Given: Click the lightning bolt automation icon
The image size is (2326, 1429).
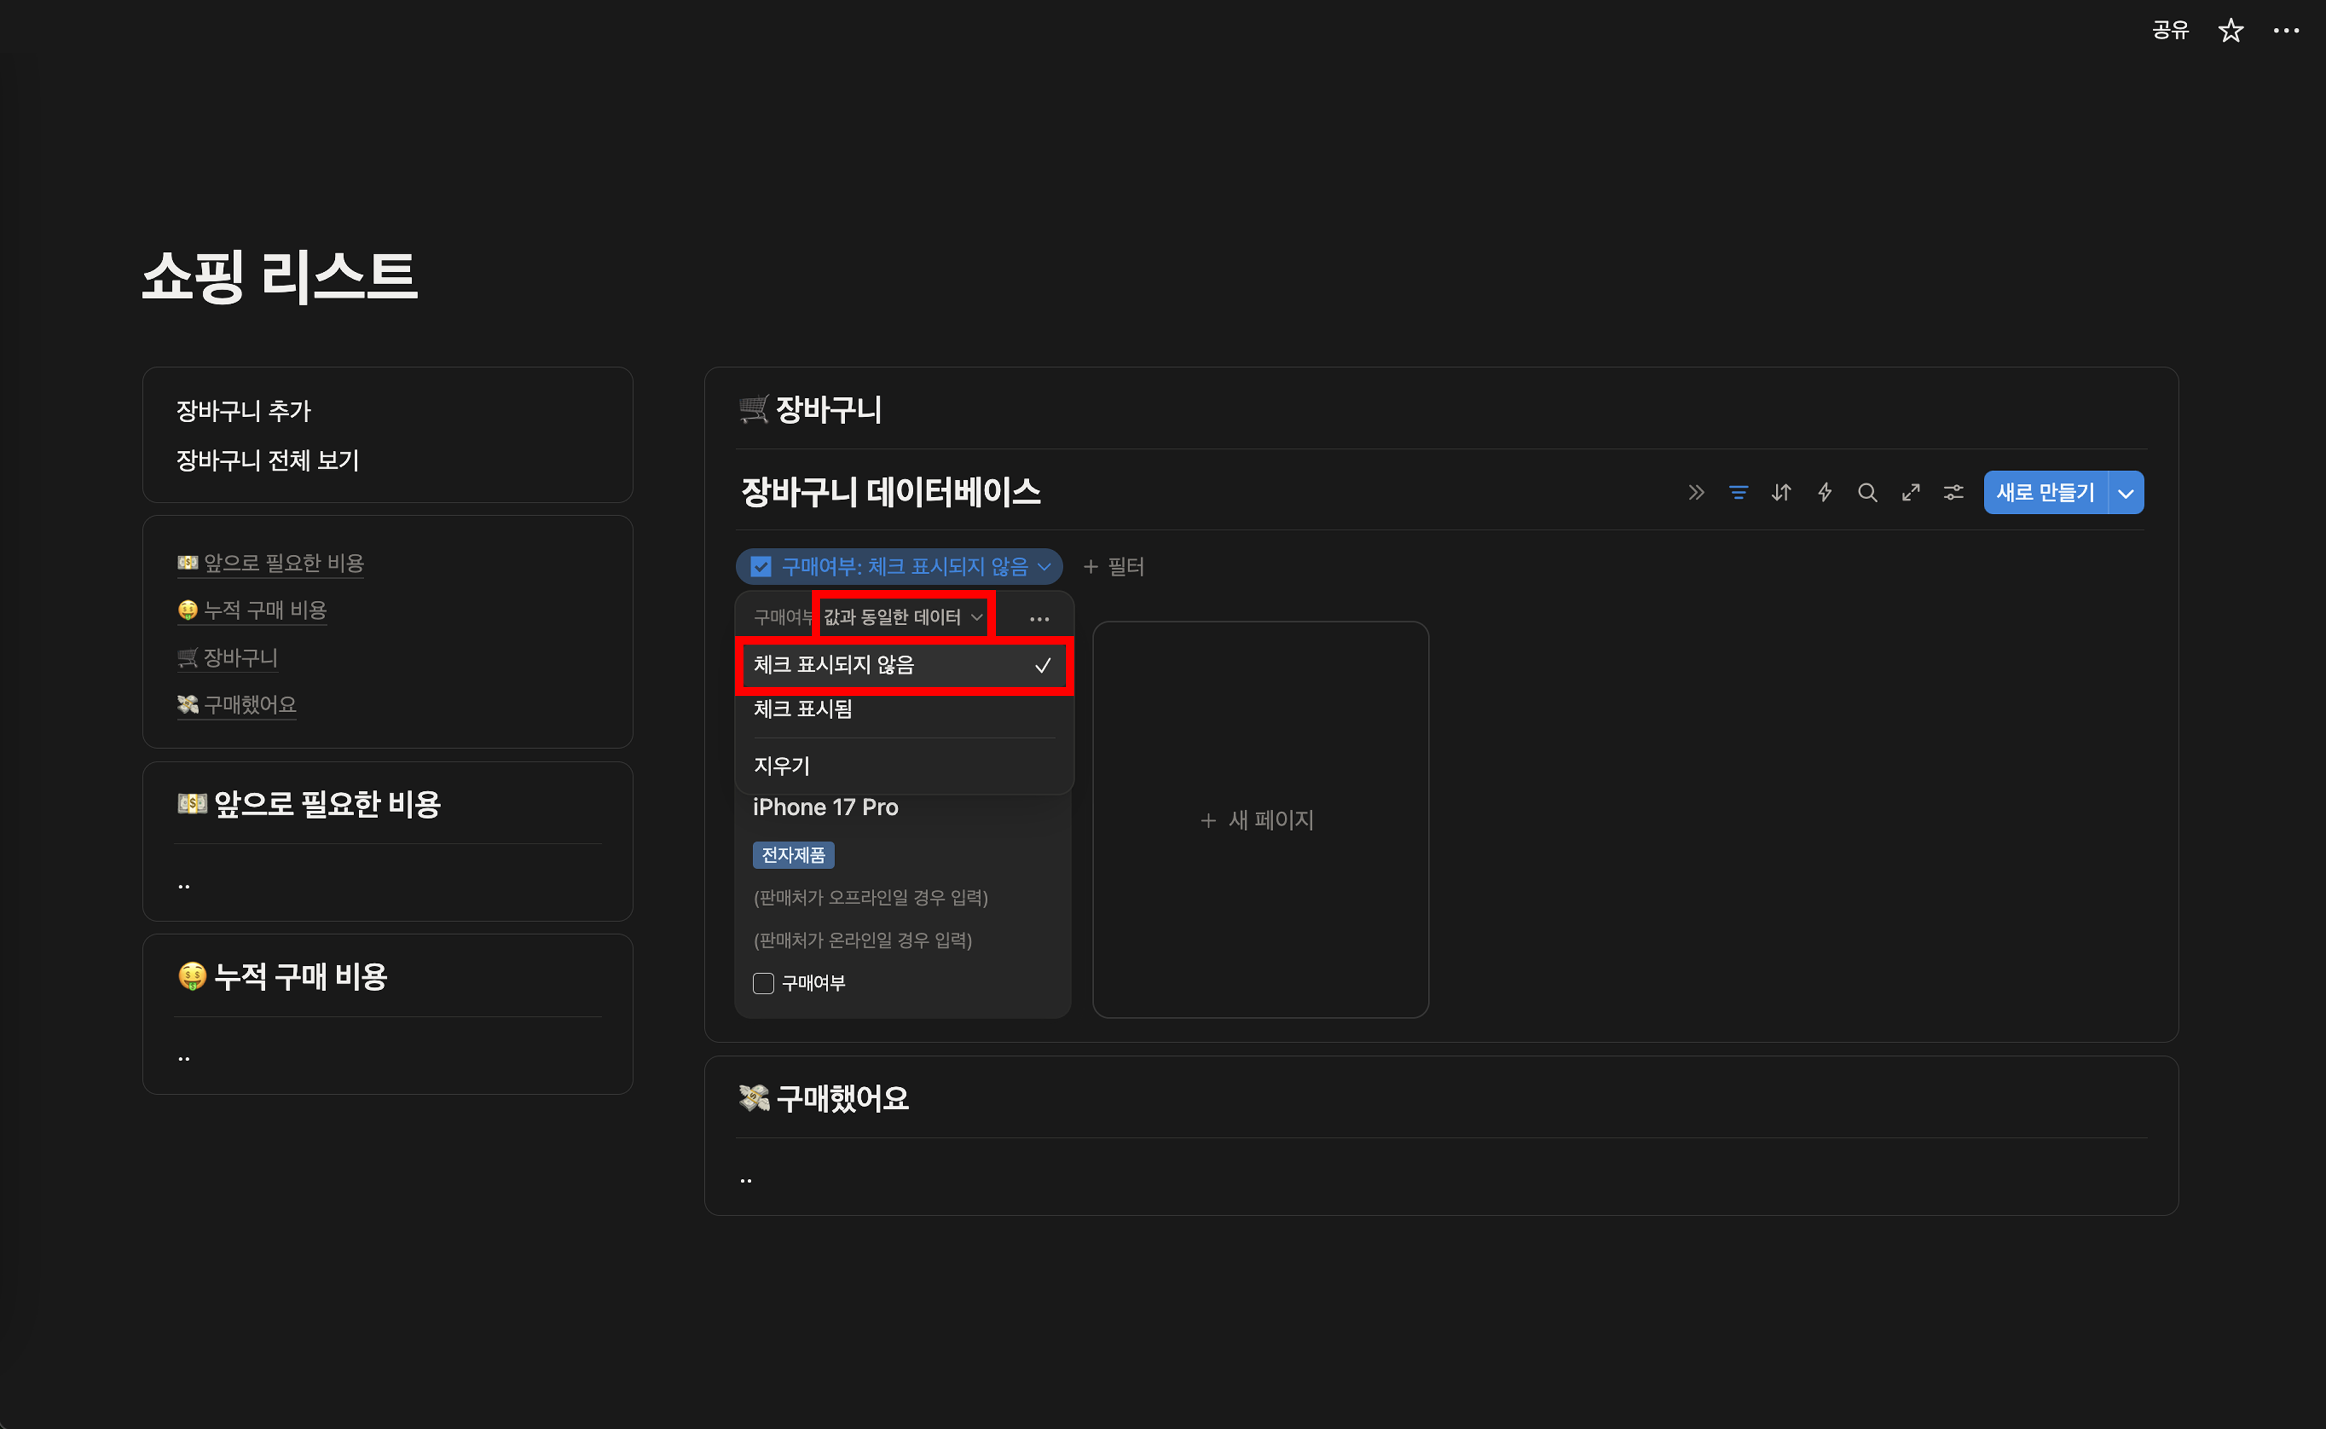Looking at the screenshot, I should pyautogui.click(x=1824, y=492).
